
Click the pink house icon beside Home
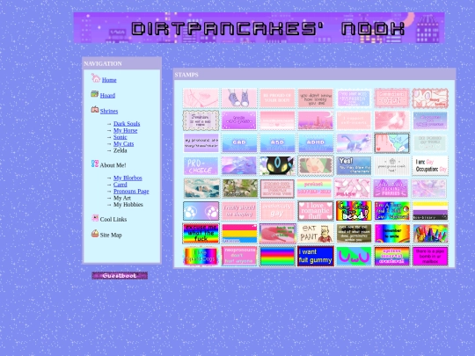coord(95,78)
